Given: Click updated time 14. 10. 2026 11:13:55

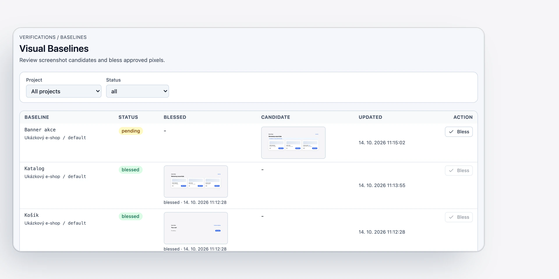Looking at the screenshot, I should 382,185.
